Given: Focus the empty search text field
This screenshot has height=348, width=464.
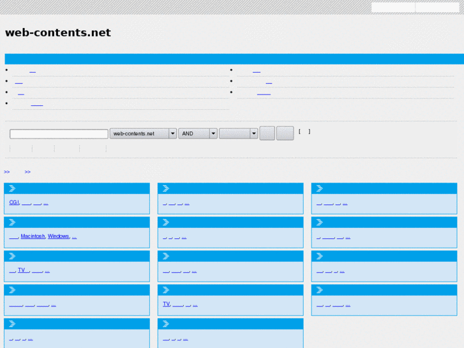Looking at the screenshot, I should pos(59,134).
